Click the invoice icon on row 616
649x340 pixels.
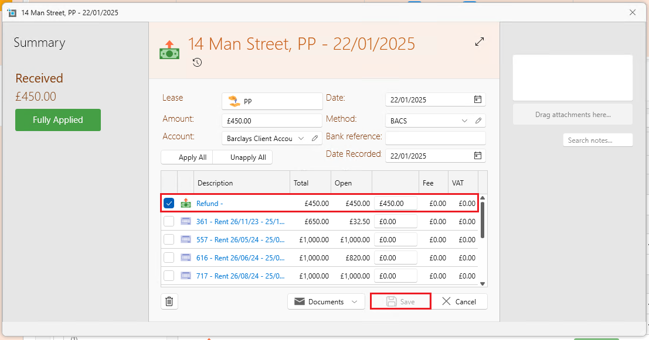coord(186,258)
